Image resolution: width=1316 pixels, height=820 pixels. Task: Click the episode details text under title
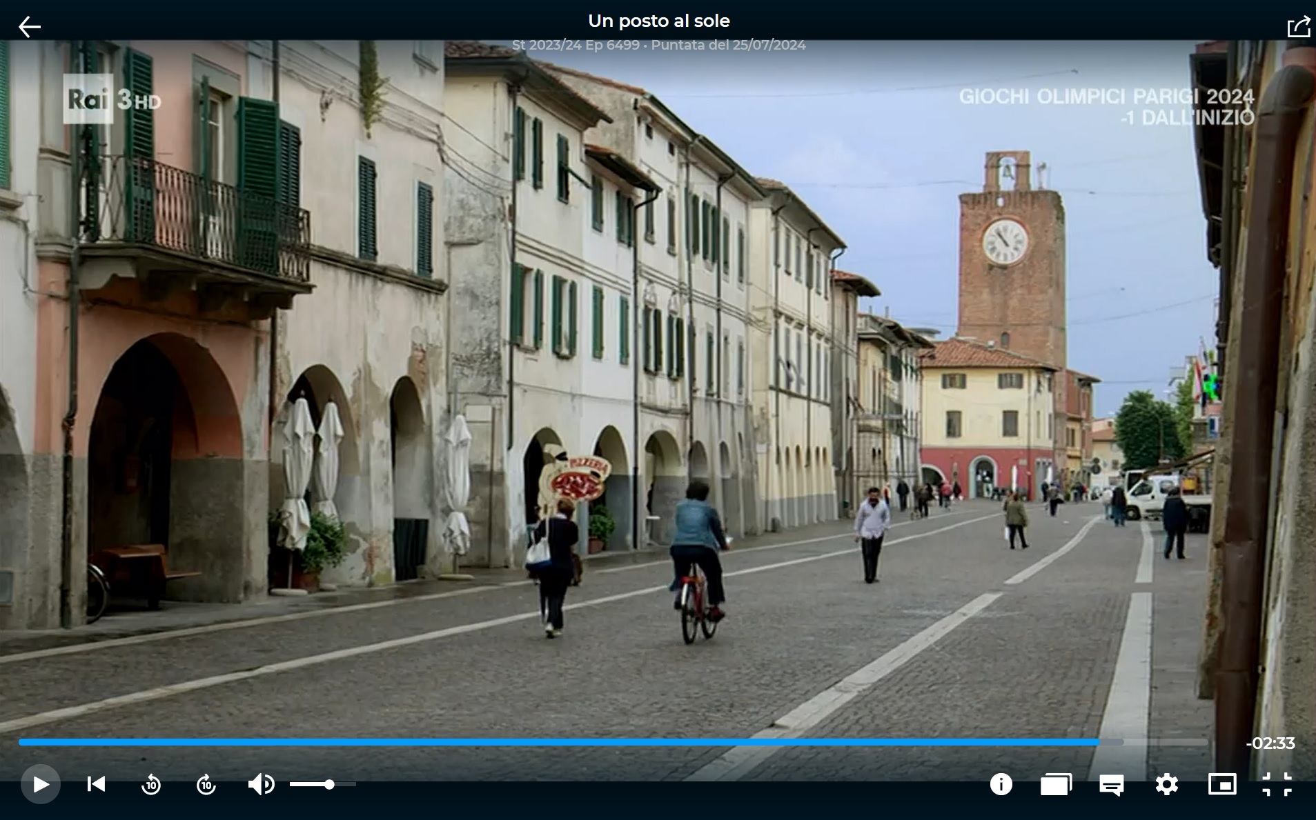tap(658, 45)
